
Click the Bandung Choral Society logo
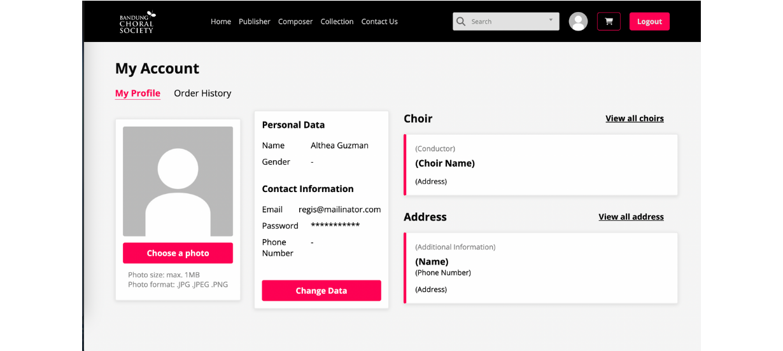pyautogui.click(x=137, y=22)
